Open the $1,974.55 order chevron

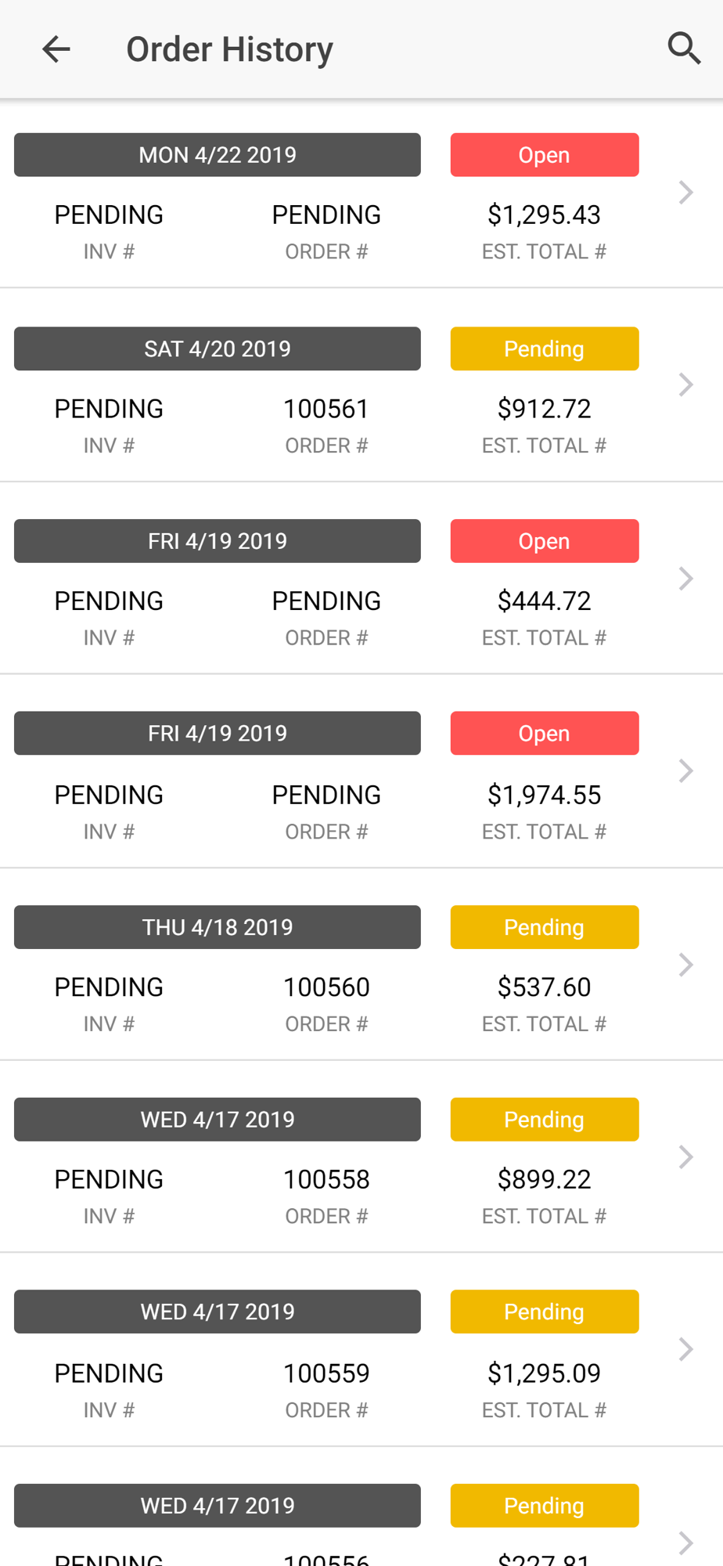(x=685, y=771)
